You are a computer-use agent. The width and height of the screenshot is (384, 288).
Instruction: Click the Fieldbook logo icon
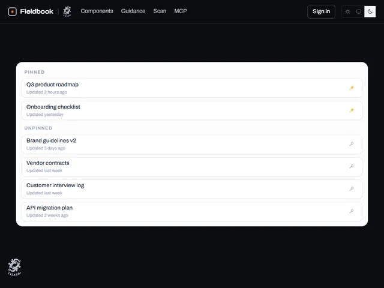click(x=12, y=11)
